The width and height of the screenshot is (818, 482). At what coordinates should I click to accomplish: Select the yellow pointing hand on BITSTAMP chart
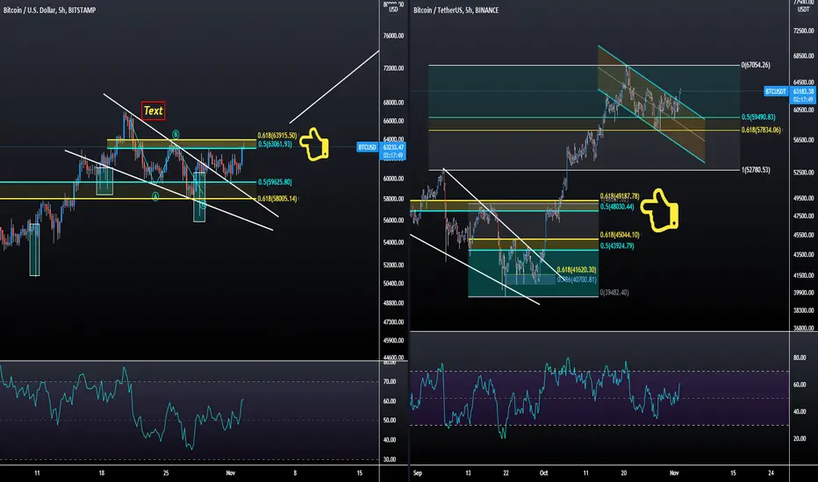[x=314, y=145]
